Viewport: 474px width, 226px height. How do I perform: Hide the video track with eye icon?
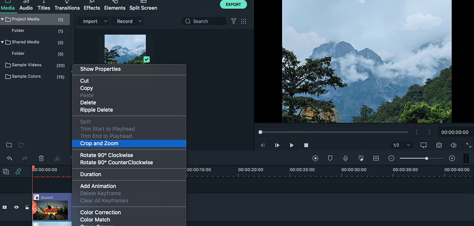click(x=16, y=208)
